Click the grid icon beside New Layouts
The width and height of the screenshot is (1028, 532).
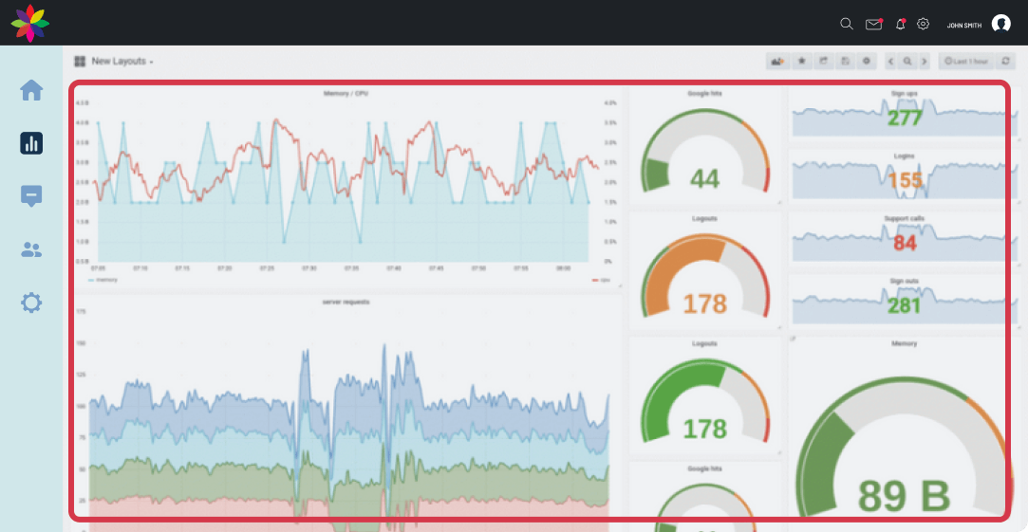pyautogui.click(x=80, y=62)
